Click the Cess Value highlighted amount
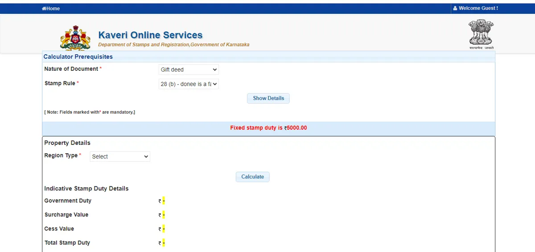535x252 pixels. 164,229
